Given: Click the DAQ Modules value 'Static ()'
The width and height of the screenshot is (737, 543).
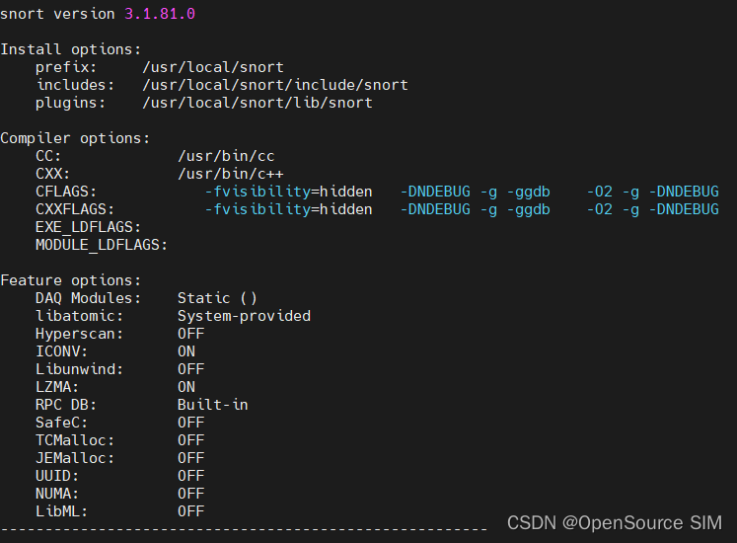Looking at the screenshot, I should [217, 298].
